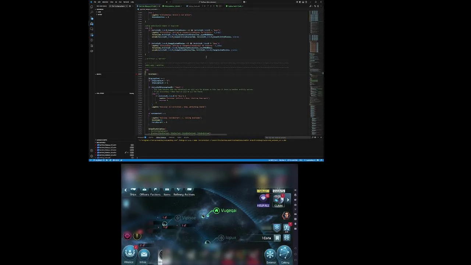Screen dimensions: 471x265
Task: Select the Iopux system node
Action: click(221, 238)
